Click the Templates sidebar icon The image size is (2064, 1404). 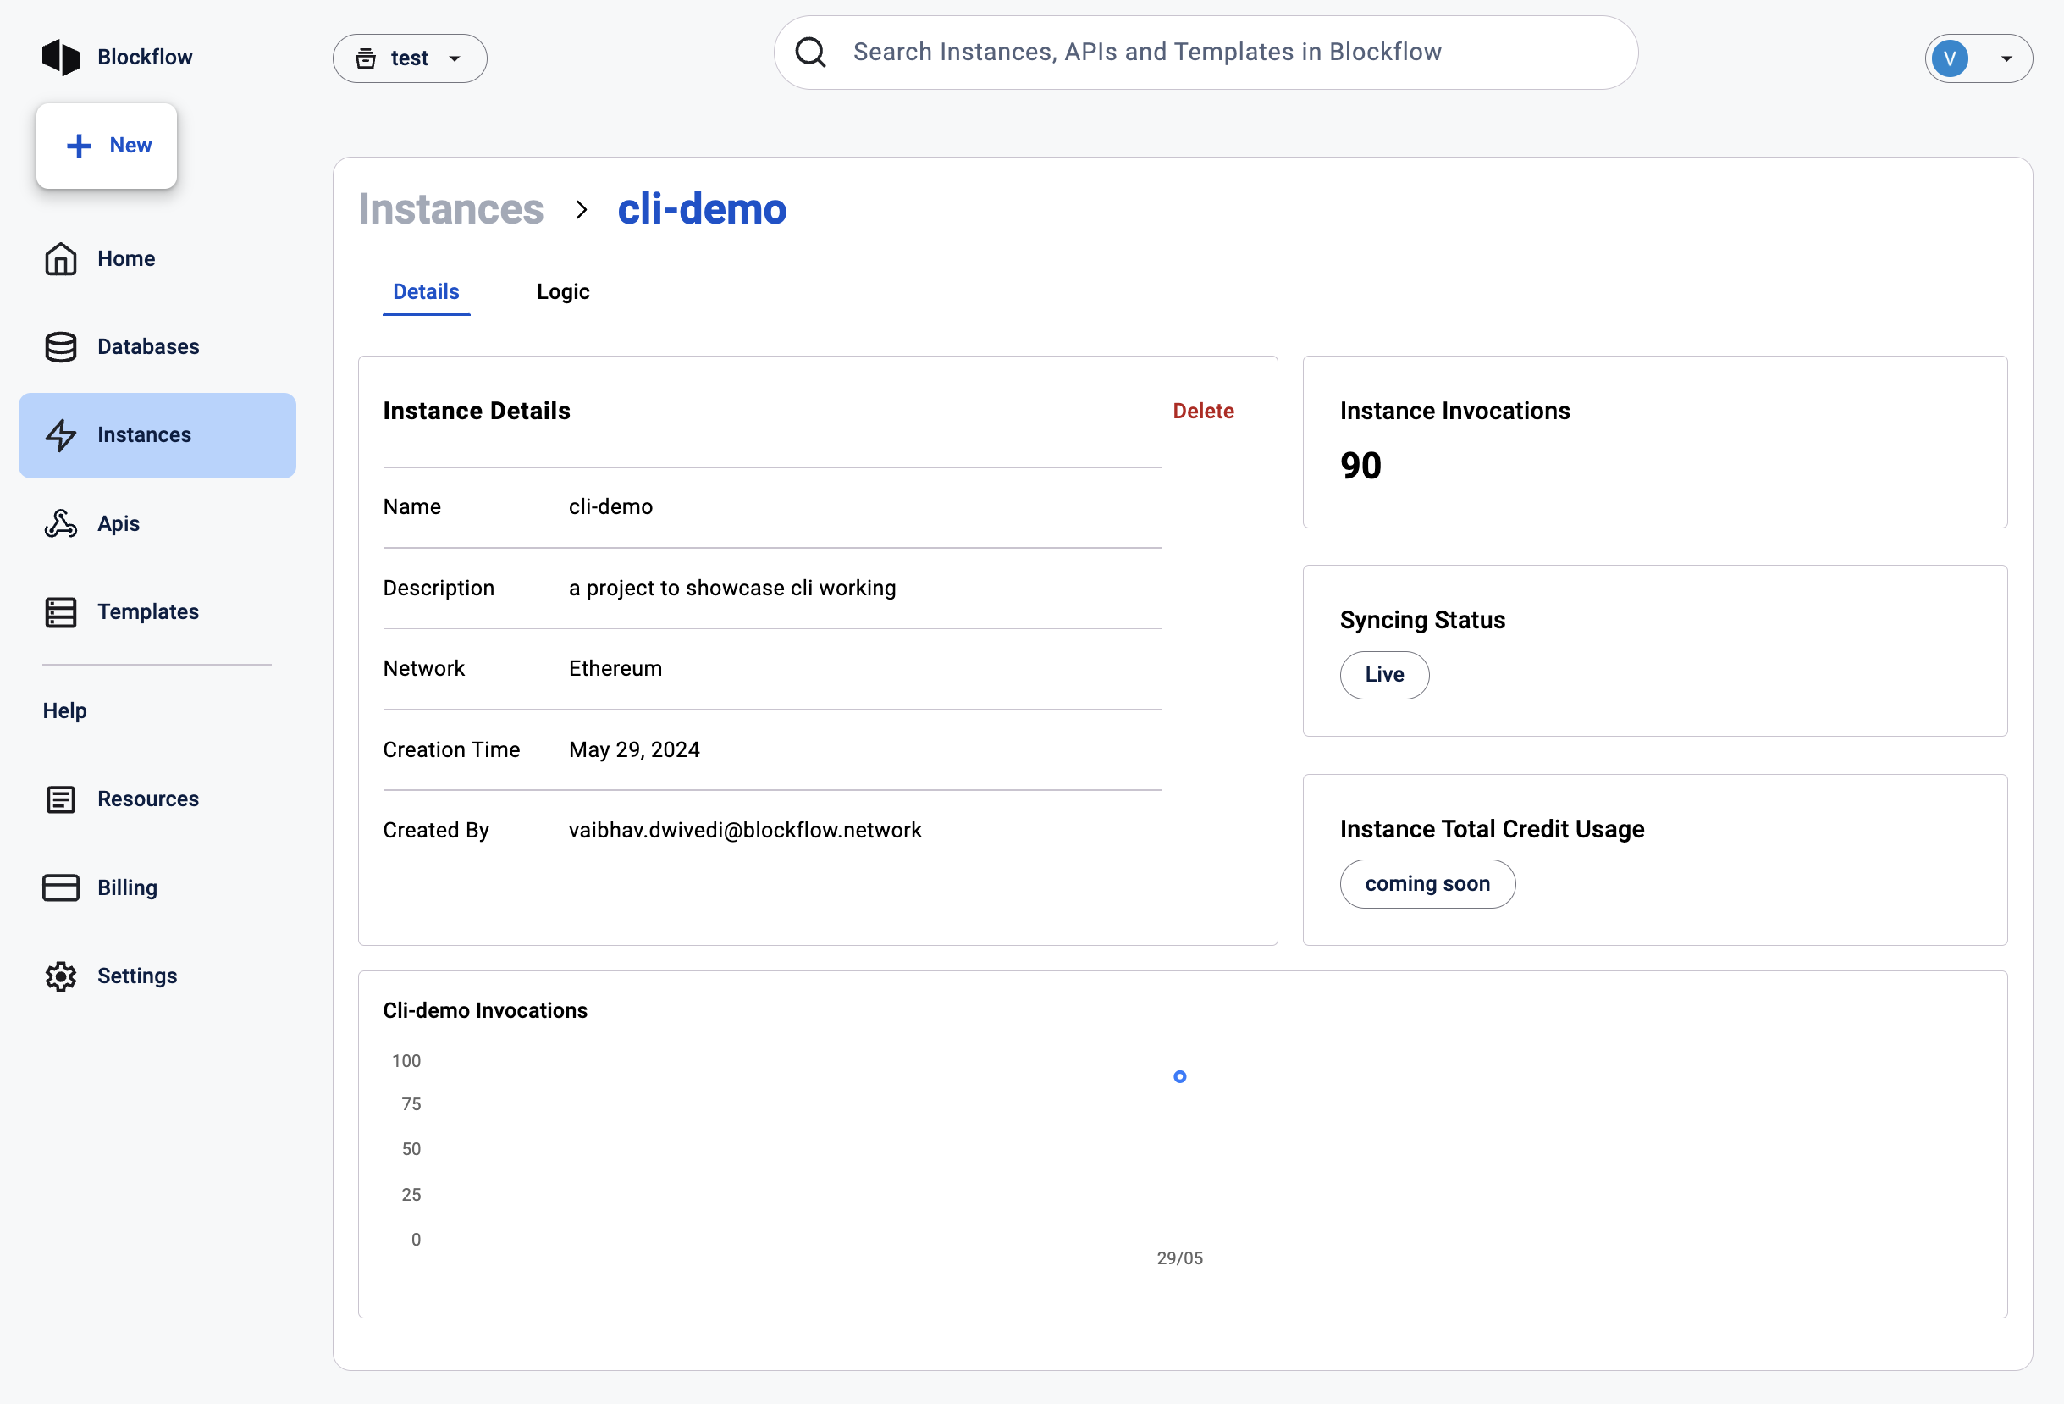click(x=60, y=612)
